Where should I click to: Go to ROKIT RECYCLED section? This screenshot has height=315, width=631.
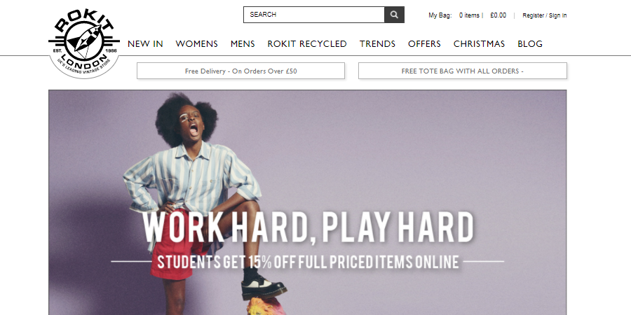point(307,44)
